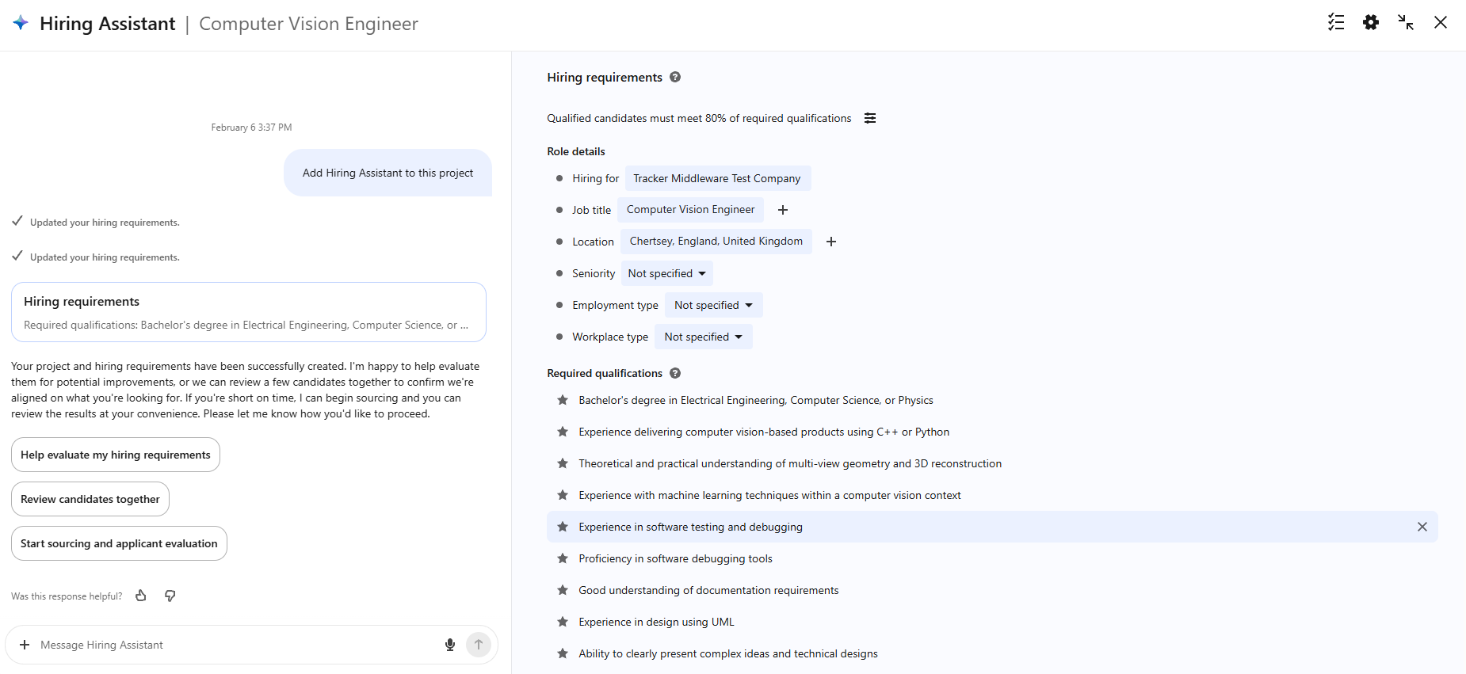Toggle the star on Proficiency in software debugging tools
The height and width of the screenshot is (674, 1466).
click(x=563, y=558)
